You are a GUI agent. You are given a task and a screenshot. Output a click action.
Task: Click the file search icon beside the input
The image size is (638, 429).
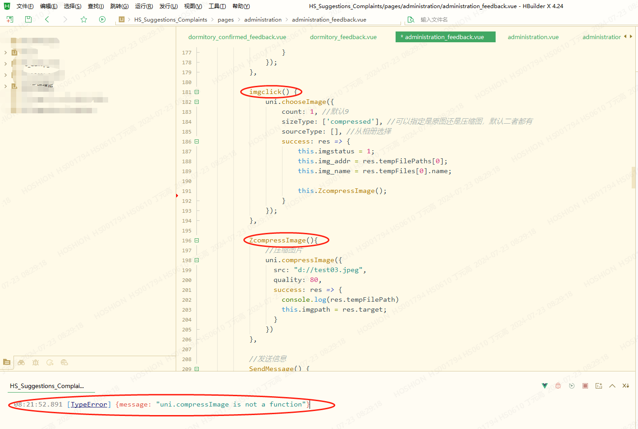411,19
